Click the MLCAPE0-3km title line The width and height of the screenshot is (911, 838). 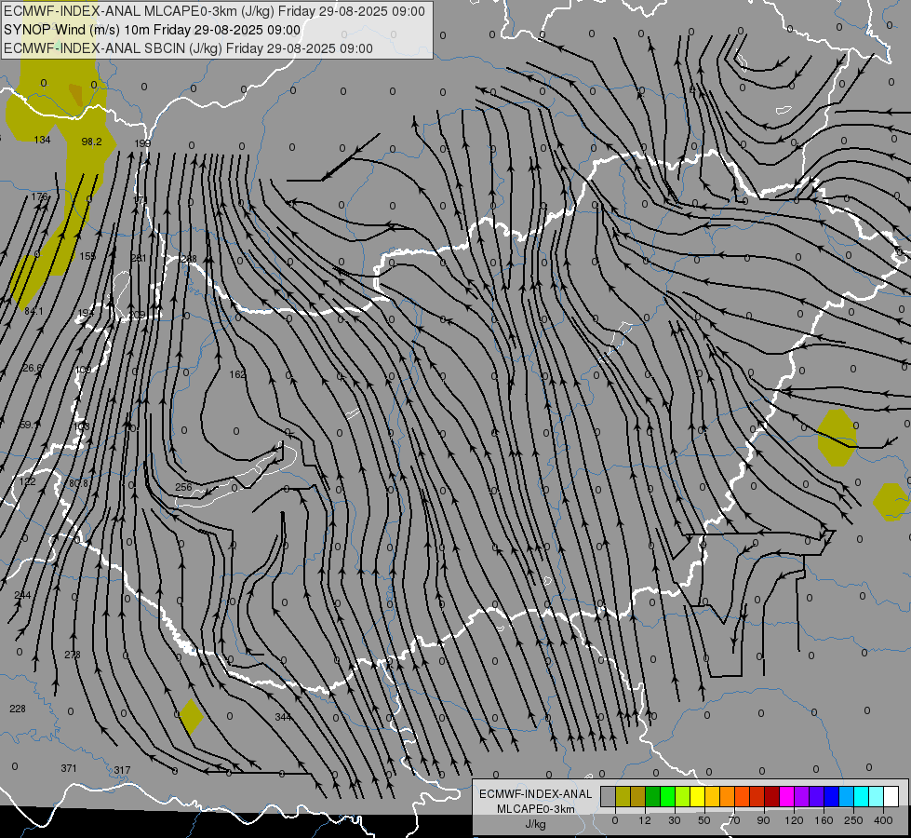pyautogui.click(x=214, y=11)
